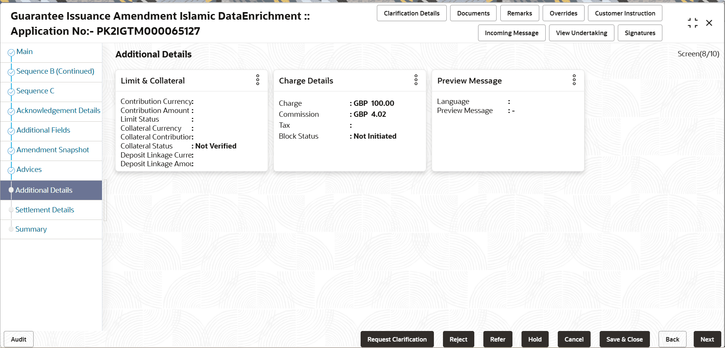Image resolution: width=725 pixels, height=348 pixels.
Task: View the Incoming Message
Action: 512,33
